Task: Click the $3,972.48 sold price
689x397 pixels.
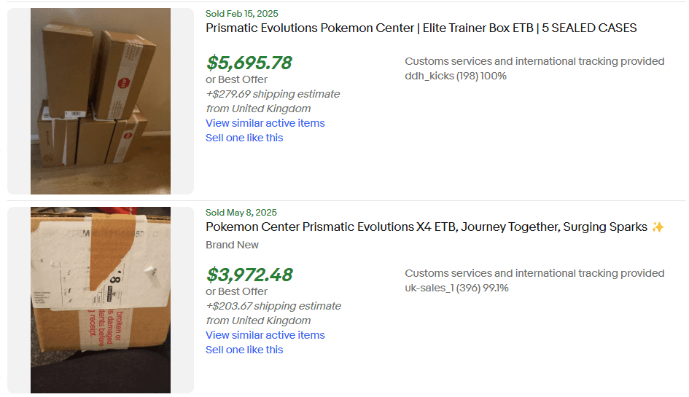Action: pos(249,275)
